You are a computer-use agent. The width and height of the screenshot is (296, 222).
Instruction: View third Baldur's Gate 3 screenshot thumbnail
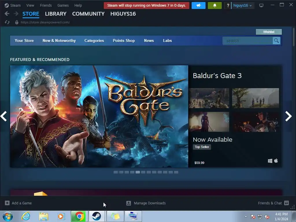point(209,122)
